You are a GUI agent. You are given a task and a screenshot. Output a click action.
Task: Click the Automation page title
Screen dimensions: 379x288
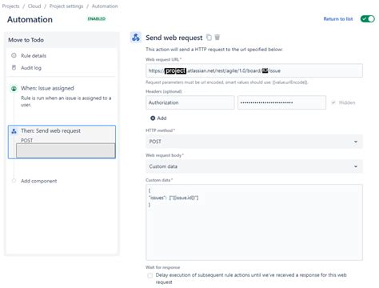point(30,19)
